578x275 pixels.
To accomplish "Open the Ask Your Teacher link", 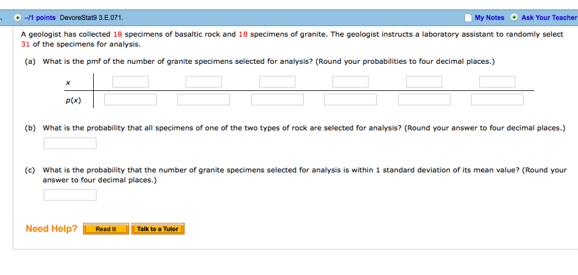I will tap(549, 18).
